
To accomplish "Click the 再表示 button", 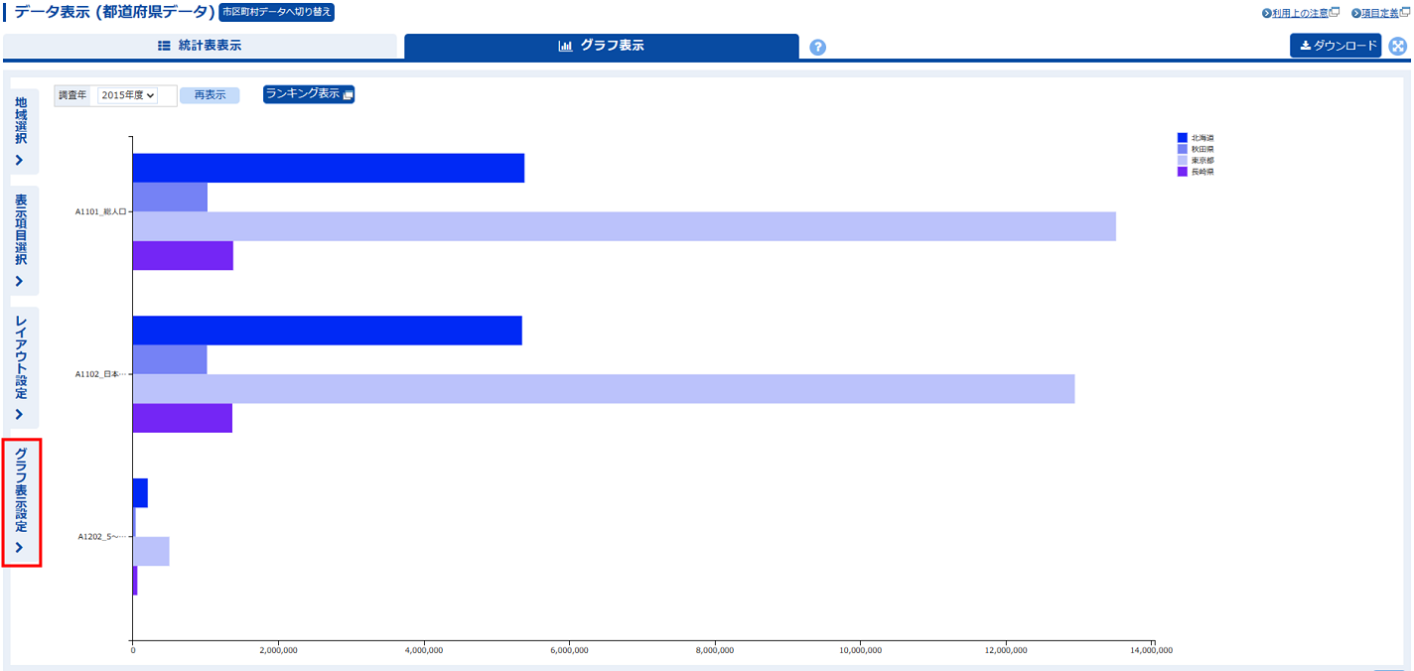I will [210, 95].
